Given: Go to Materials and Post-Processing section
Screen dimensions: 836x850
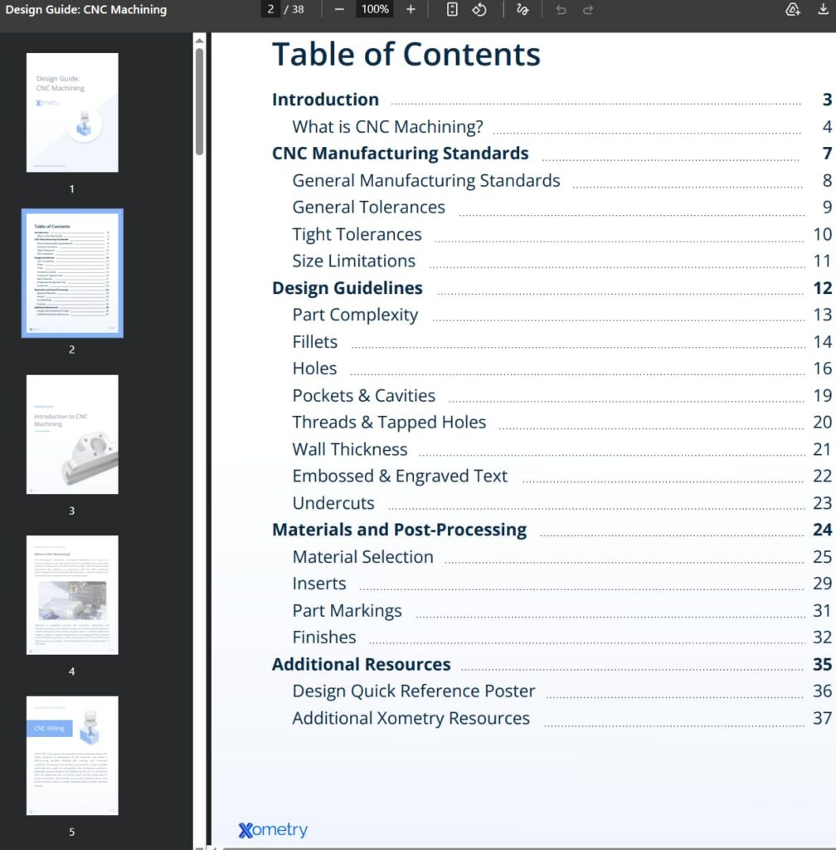Looking at the screenshot, I should click(x=399, y=530).
